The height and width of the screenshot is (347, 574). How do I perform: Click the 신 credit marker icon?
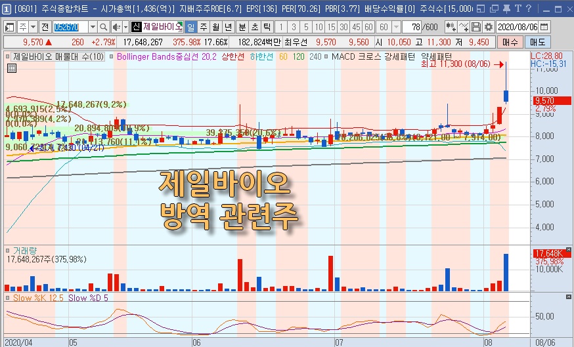(x=136, y=27)
